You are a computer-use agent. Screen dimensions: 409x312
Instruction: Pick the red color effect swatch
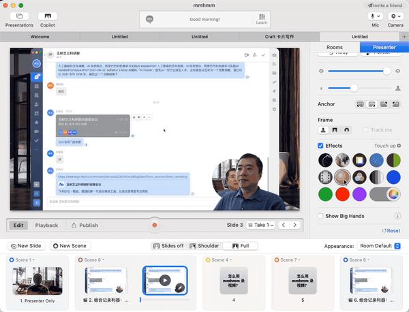342,194
